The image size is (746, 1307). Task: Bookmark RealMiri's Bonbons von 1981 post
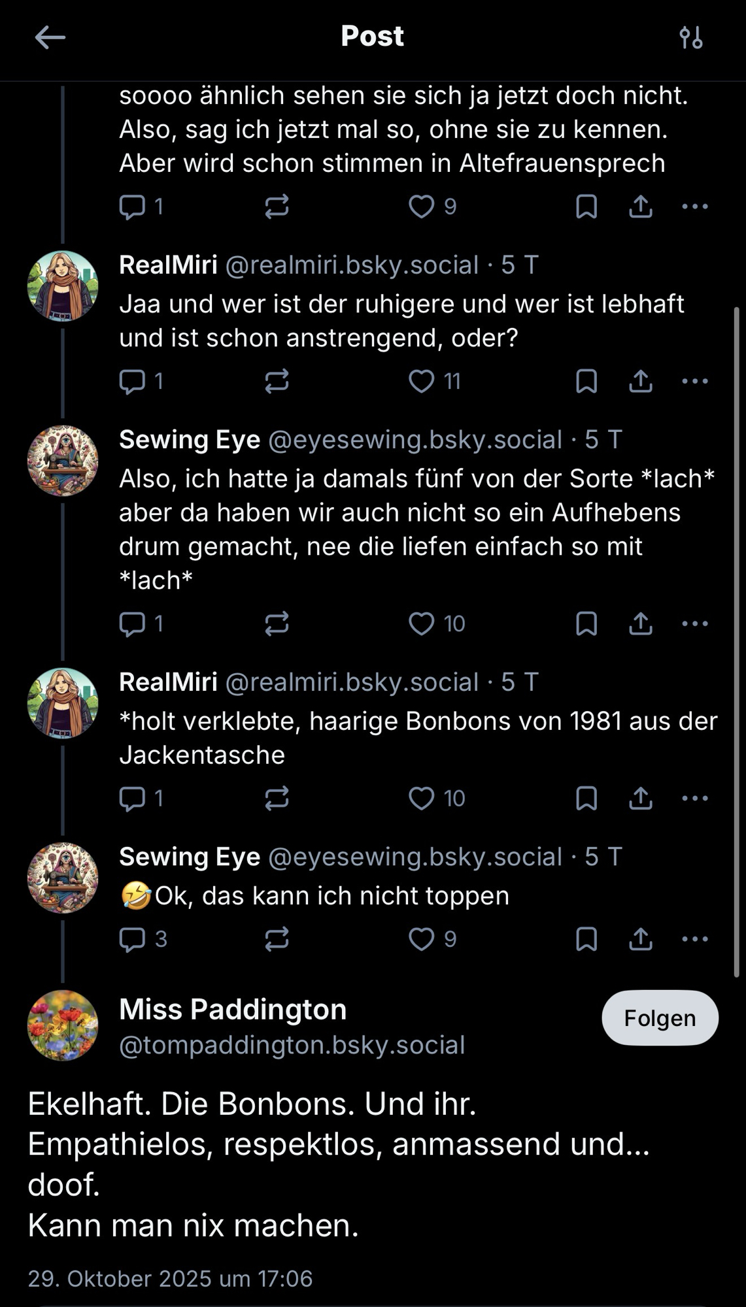click(x=586, y=798)
